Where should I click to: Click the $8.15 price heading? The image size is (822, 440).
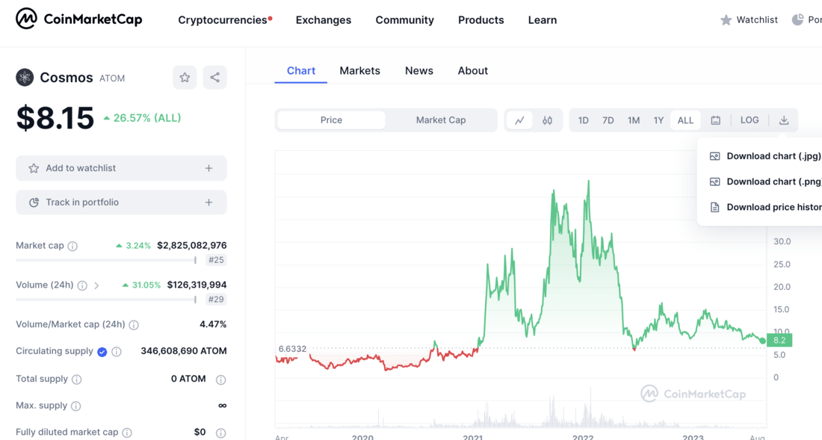pos(55,118)
